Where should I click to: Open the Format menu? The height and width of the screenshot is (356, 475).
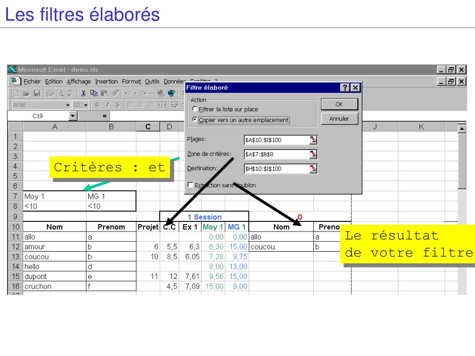tap(131, 81)
